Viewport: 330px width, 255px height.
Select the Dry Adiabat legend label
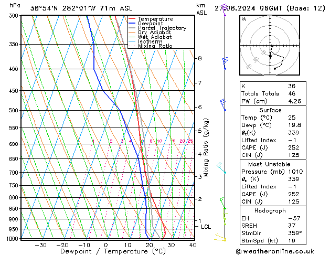tap(153, 33)
